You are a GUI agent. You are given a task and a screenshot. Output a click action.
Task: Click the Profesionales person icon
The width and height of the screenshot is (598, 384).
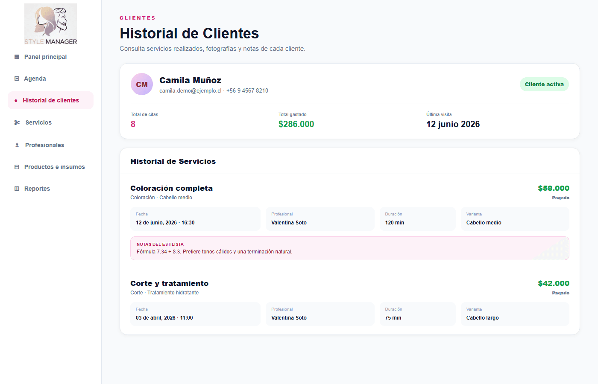17,145
